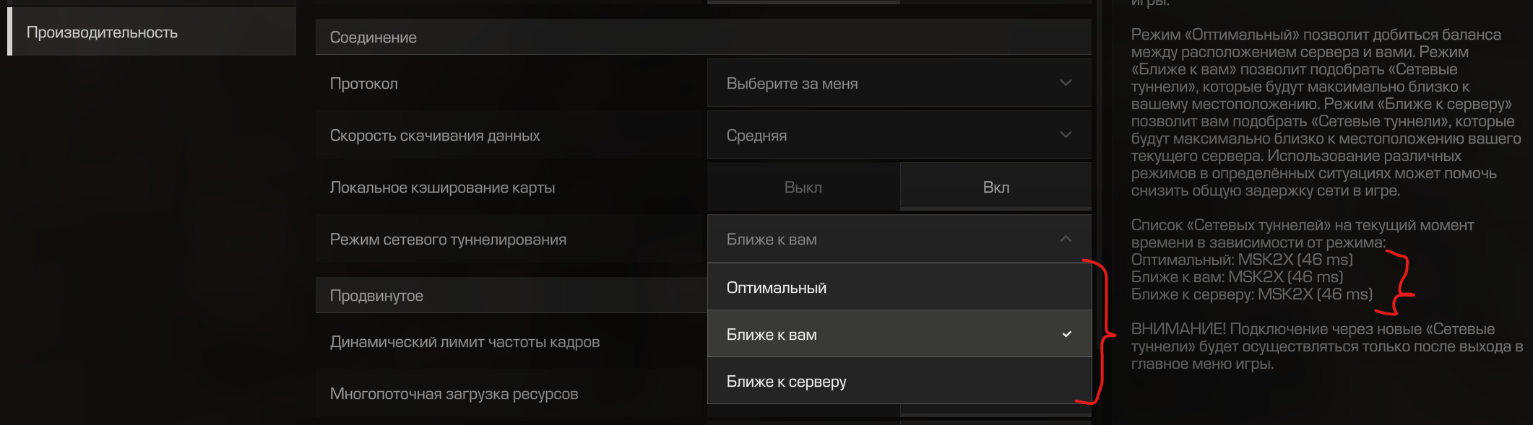
Task: Click the Ближе к вам: MSK2X (46 ms) line
Action: point(1237,277)
